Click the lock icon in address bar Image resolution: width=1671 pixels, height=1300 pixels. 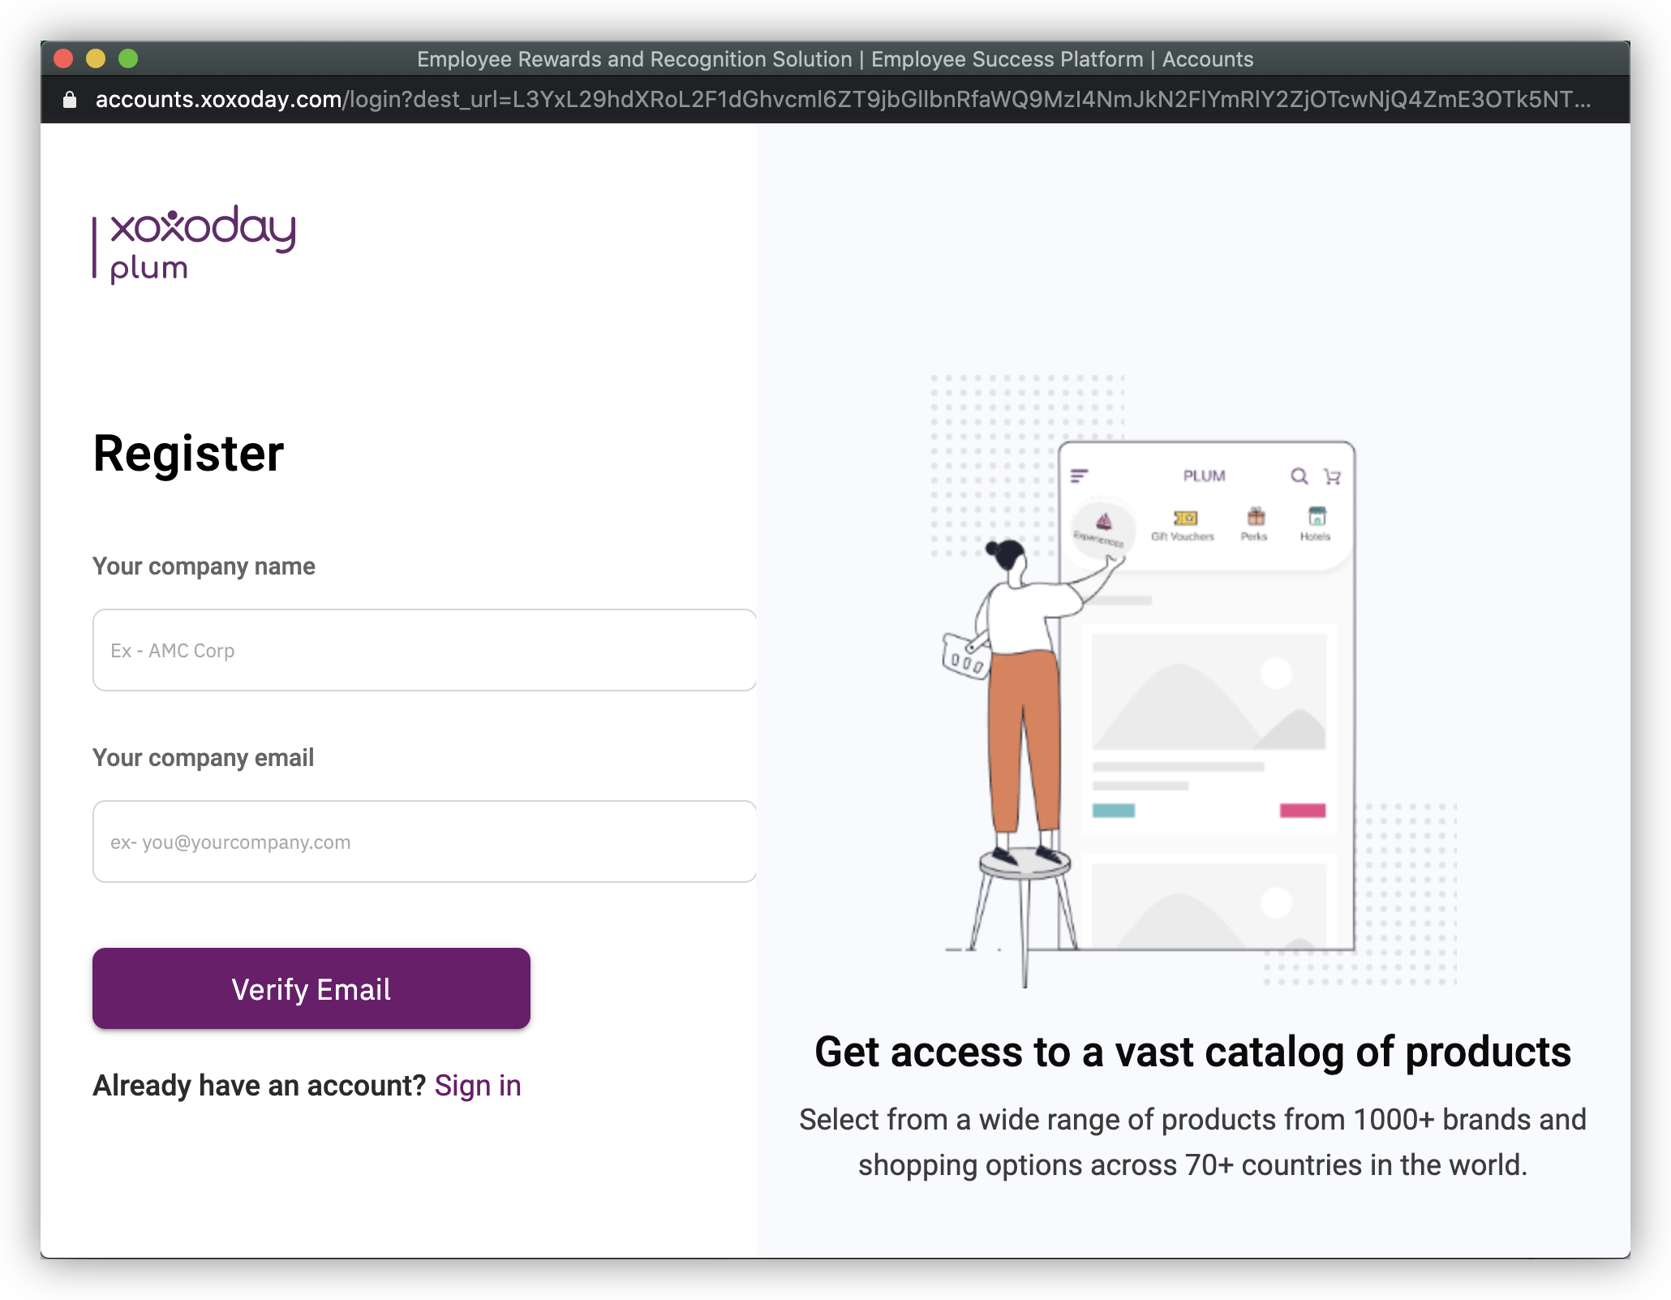[x=70, y=100]
